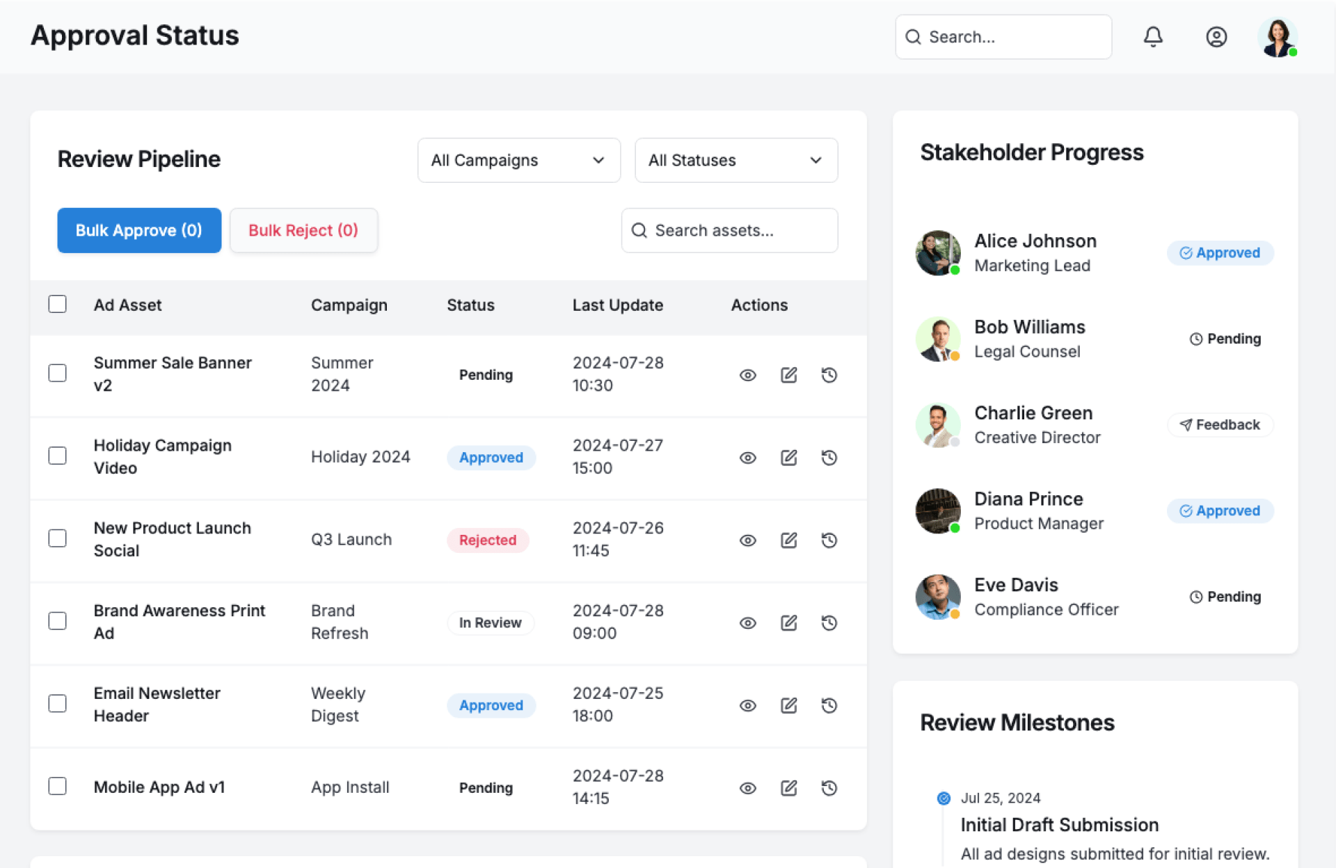Open the profile photo avatar in header

[1277, 37]
